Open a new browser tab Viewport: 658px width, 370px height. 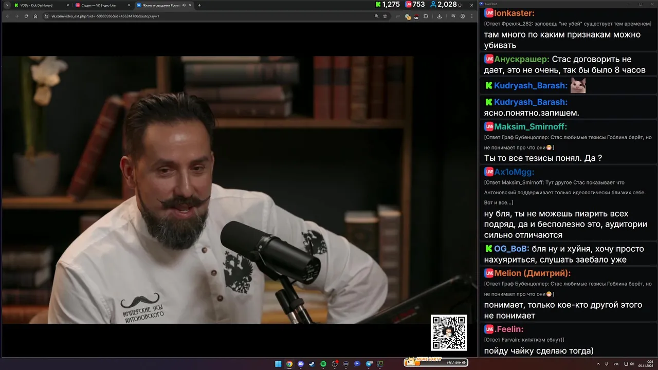pos(199,5)
